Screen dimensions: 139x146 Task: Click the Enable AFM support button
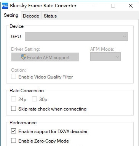45,57
